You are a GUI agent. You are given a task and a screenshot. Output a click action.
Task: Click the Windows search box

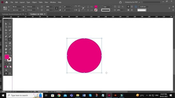coord(25,95)
